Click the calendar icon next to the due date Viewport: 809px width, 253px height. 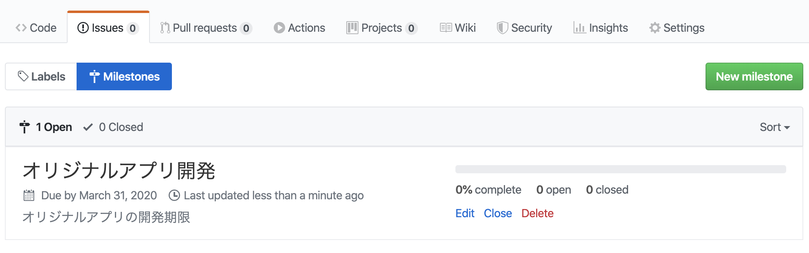[28, 195]
